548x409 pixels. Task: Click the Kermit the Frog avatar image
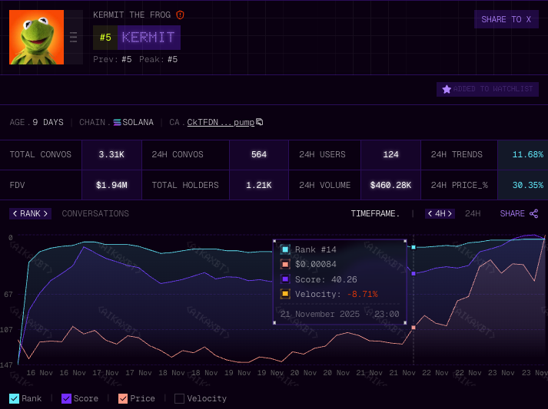tap(36, 37)
